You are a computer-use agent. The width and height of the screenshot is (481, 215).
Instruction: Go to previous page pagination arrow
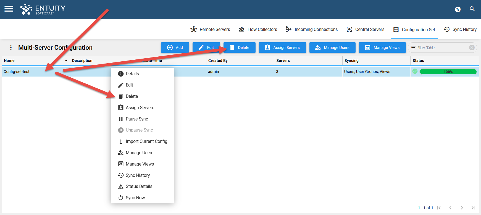[450, 208]
